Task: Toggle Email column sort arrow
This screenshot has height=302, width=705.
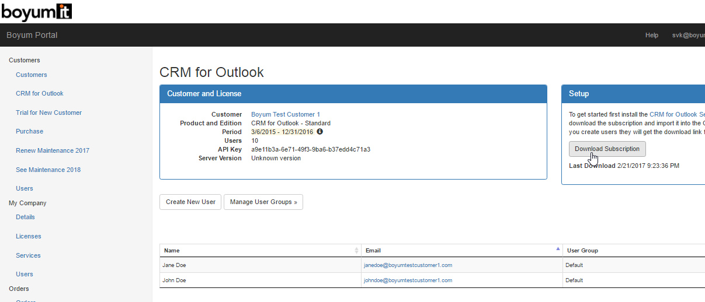Action: (558, 248)
